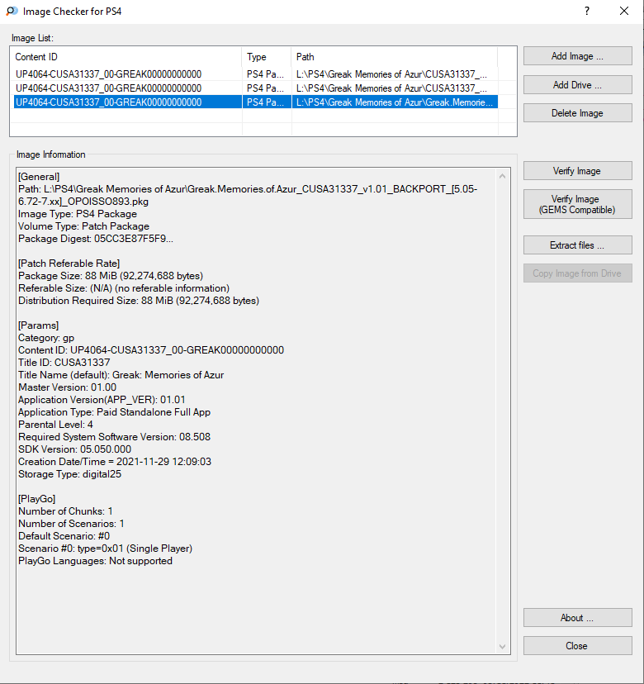Click the Path column header
This screenshot has width=644, height=684.
pos(394,57)
